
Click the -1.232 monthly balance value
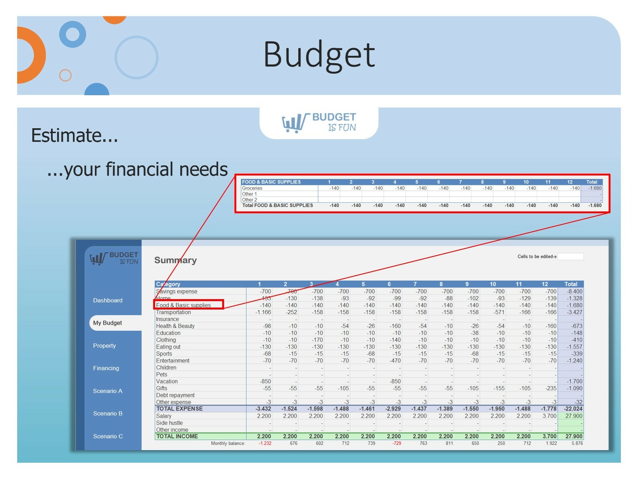coord(265,443)
